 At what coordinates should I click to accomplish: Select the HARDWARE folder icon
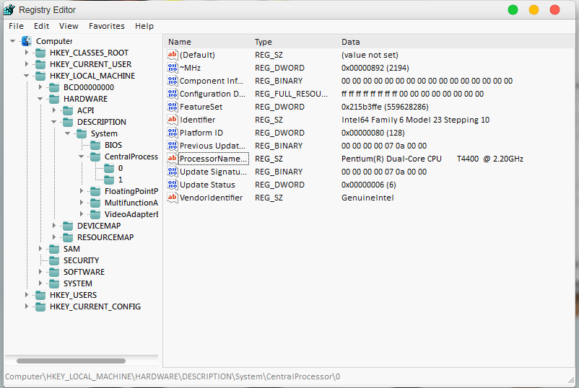click(x=54, y=99)
